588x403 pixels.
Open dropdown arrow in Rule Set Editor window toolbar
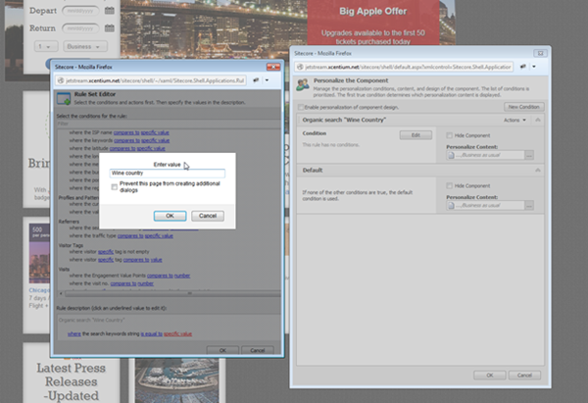267,80
